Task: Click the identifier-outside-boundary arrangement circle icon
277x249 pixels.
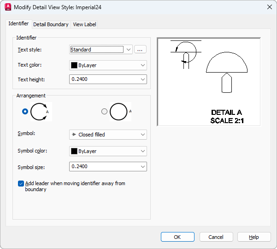Action: tap(119, 112)
